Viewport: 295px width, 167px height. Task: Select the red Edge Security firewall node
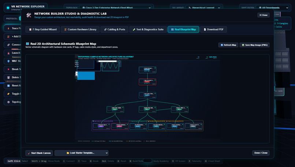point(147,82)
